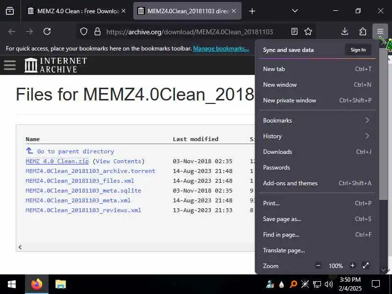Close the MEMZ 4.0 Clean tab

click(x=123, y=11)
